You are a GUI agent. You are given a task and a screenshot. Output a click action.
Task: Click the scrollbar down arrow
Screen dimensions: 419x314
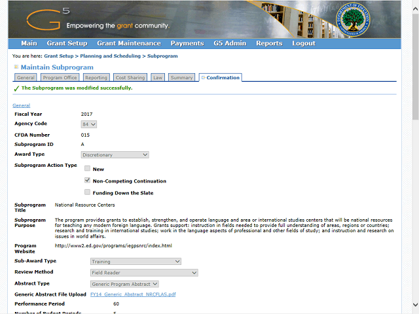click(x=415, y=305)
